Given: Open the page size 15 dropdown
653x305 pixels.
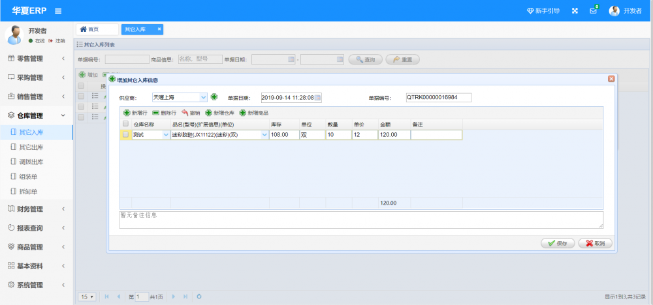Looking at the screenshot, I should pyautogui.click(x=88, y=297).
